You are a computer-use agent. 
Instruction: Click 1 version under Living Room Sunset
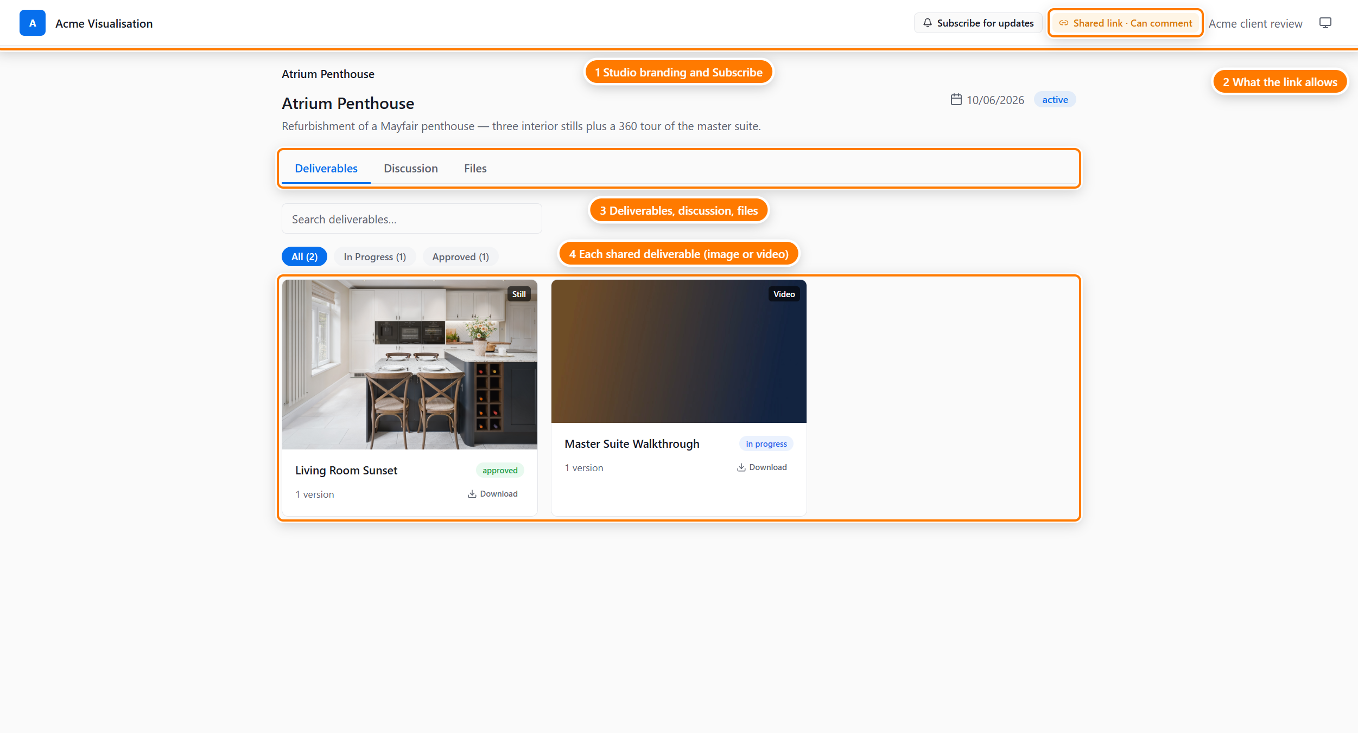click(315, 494)
